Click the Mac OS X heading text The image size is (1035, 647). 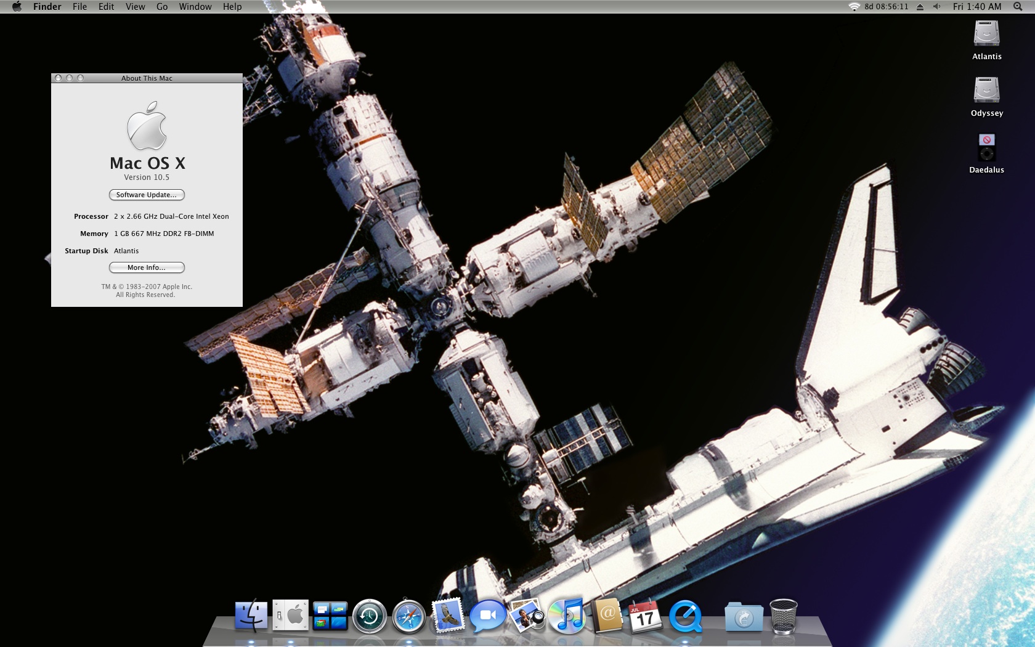coord(147,163)
